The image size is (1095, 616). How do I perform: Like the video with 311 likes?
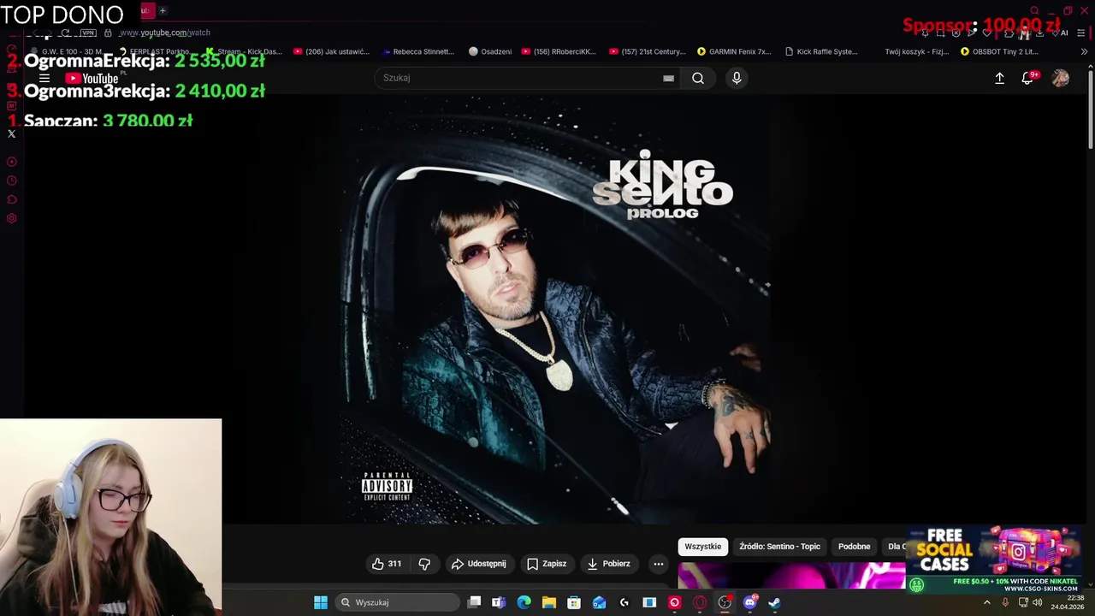coord(386,564)
